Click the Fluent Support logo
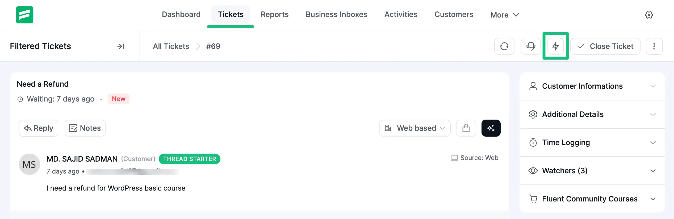This screenshot has height=219, width=674. 25,15
